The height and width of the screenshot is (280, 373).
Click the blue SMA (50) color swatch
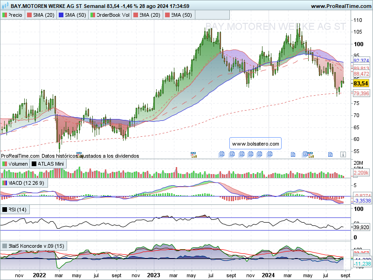click(x=61, y=15)
